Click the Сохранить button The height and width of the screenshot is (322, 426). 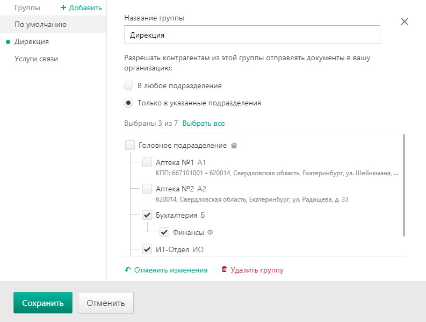click(43, 303)
